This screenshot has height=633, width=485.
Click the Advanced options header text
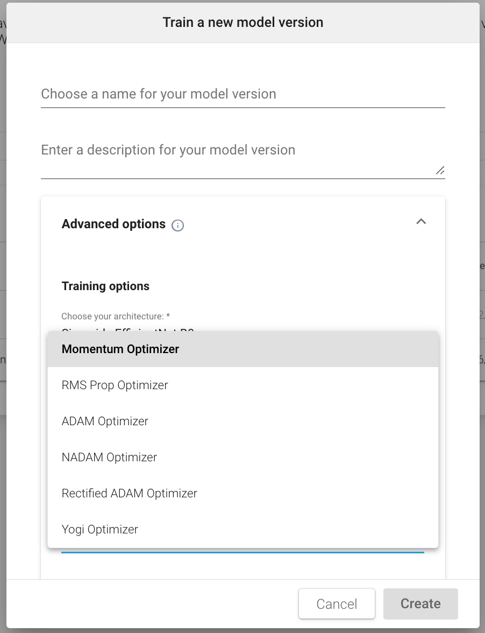coord(113,224)
